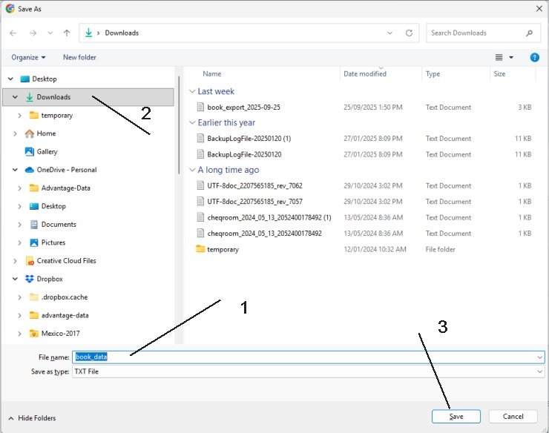Select the Dropbox folder in sidebar
This screenshot has width=549, height=433.
point(50,279)
